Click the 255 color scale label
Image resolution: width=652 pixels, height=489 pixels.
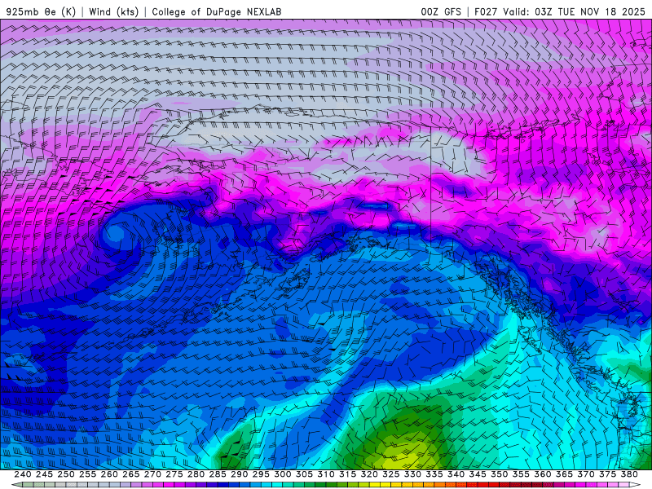tap(87, 474)
